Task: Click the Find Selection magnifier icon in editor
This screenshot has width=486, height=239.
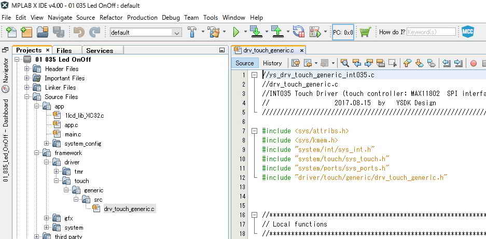Action: [345, 63]
